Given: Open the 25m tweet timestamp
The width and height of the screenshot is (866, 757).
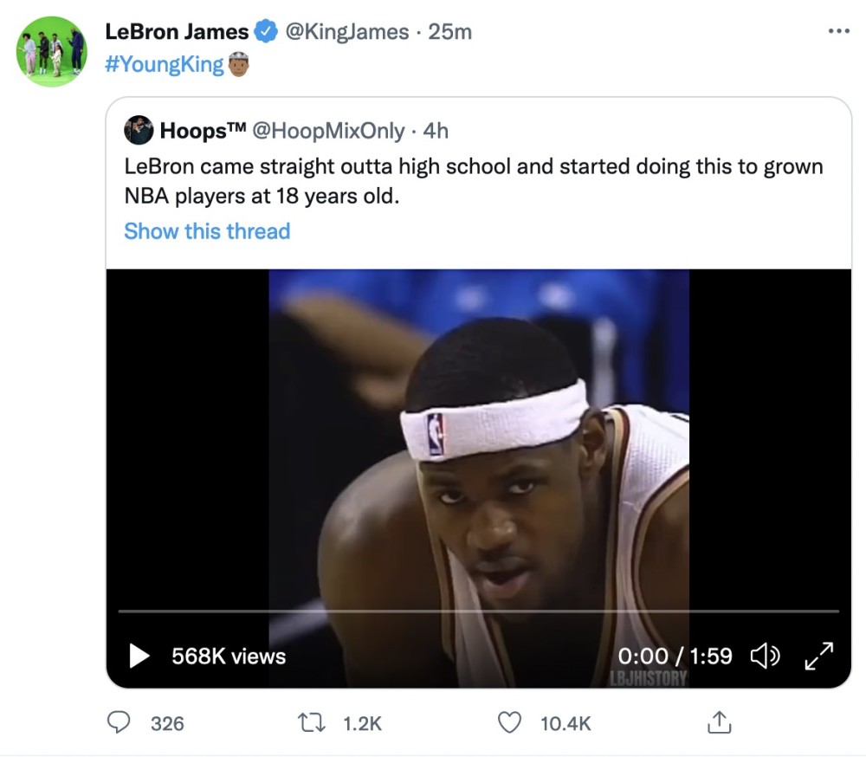Looking at the screenshot, I should (x=450, y=32).
